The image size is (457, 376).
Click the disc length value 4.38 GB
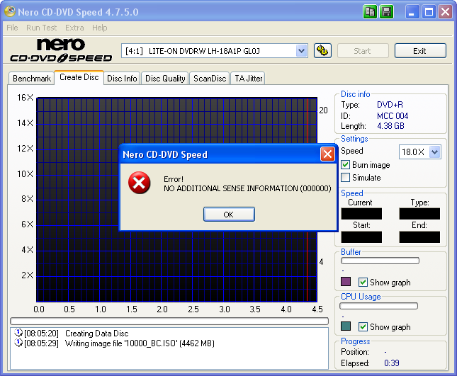tap(390, 126)
